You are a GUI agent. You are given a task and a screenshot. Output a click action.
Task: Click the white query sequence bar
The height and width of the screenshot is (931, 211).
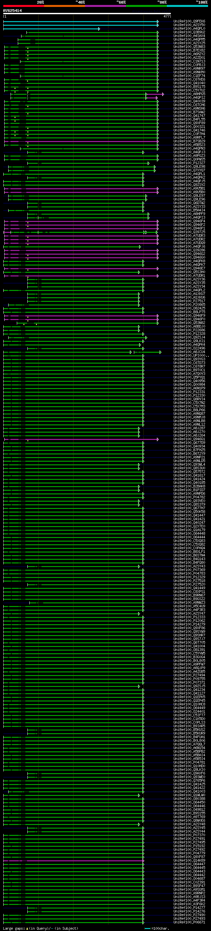tap(87, 14)
